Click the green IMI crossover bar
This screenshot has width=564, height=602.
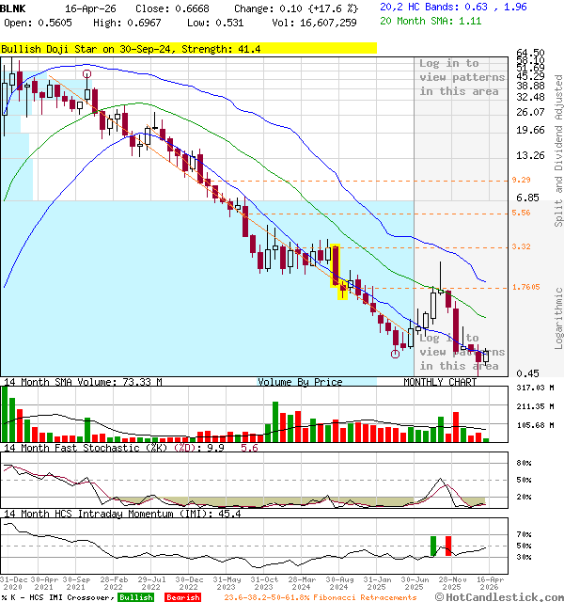(x=433, y=546)
